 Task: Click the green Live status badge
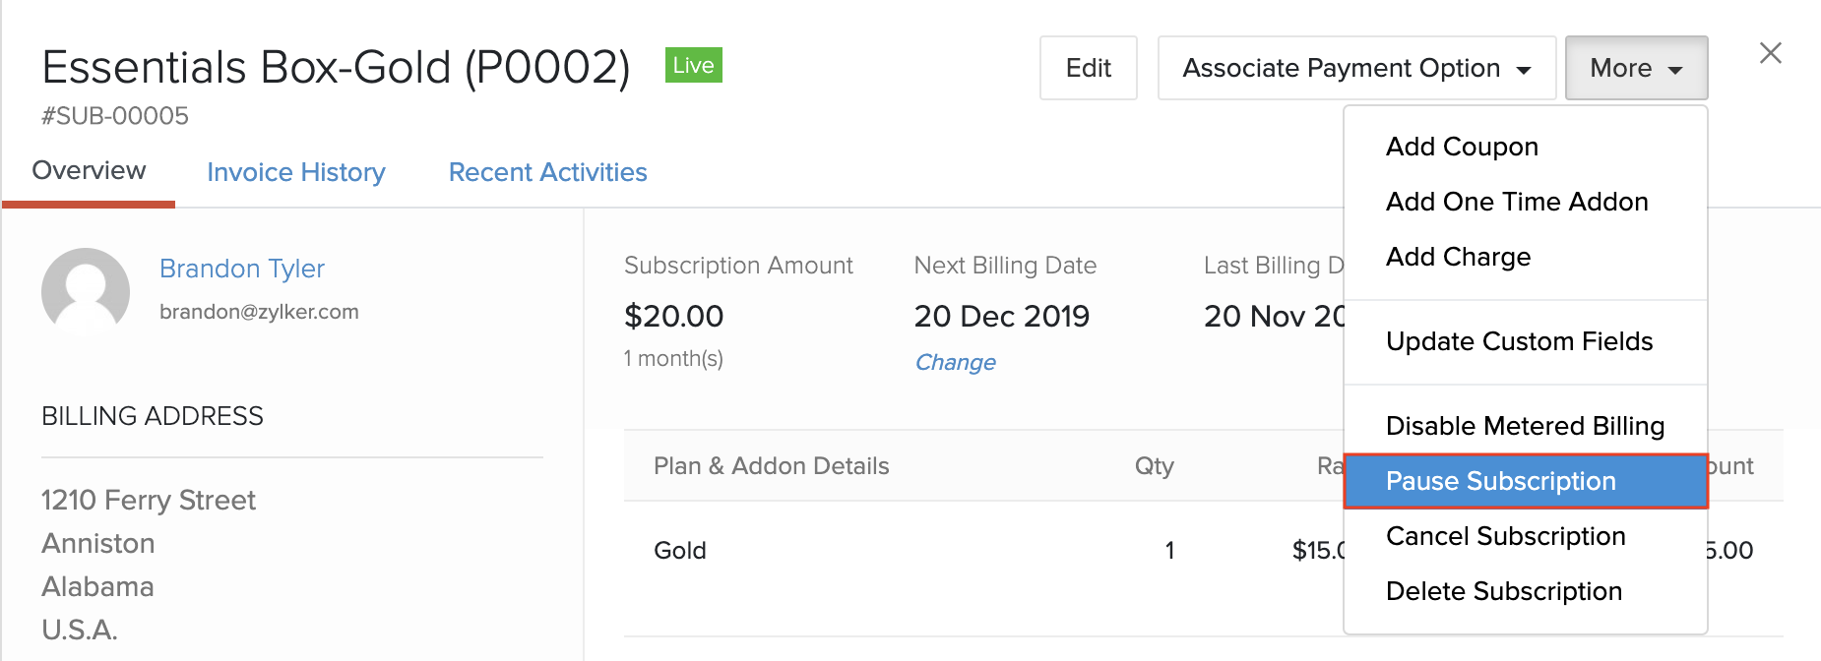tap(692, 65)
